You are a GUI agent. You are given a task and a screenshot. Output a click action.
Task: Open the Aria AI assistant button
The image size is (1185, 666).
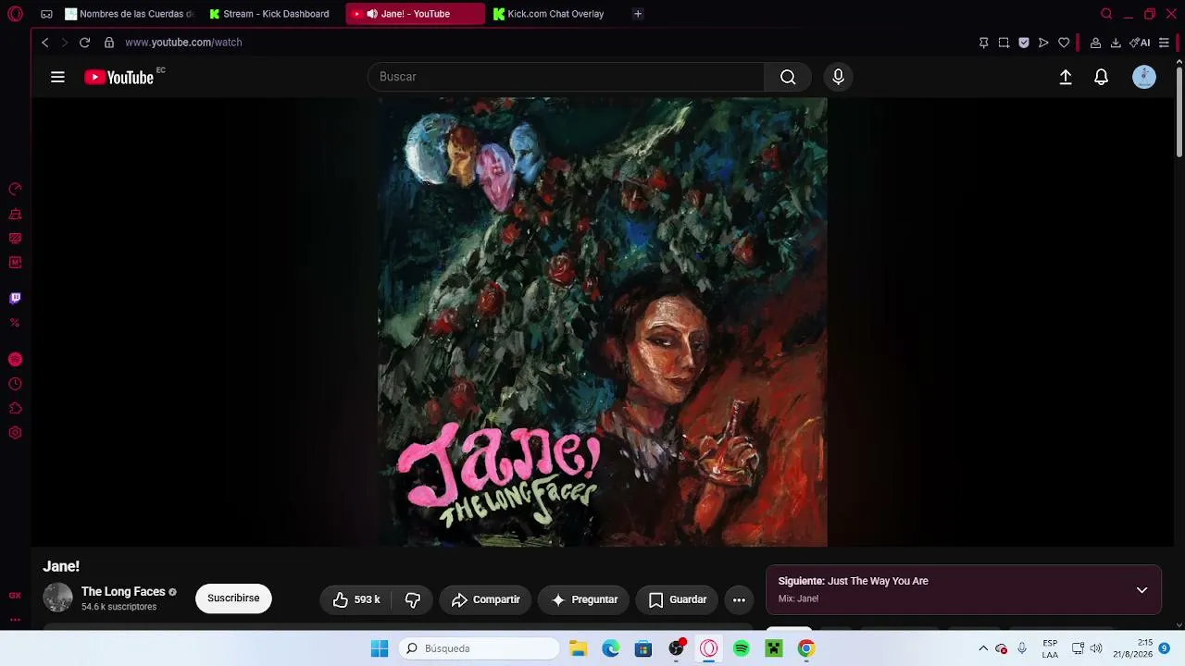[x=1140, y=43]
